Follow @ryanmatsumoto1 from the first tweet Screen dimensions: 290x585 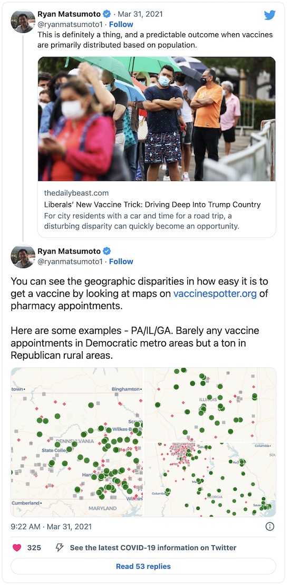click(121, 24)
